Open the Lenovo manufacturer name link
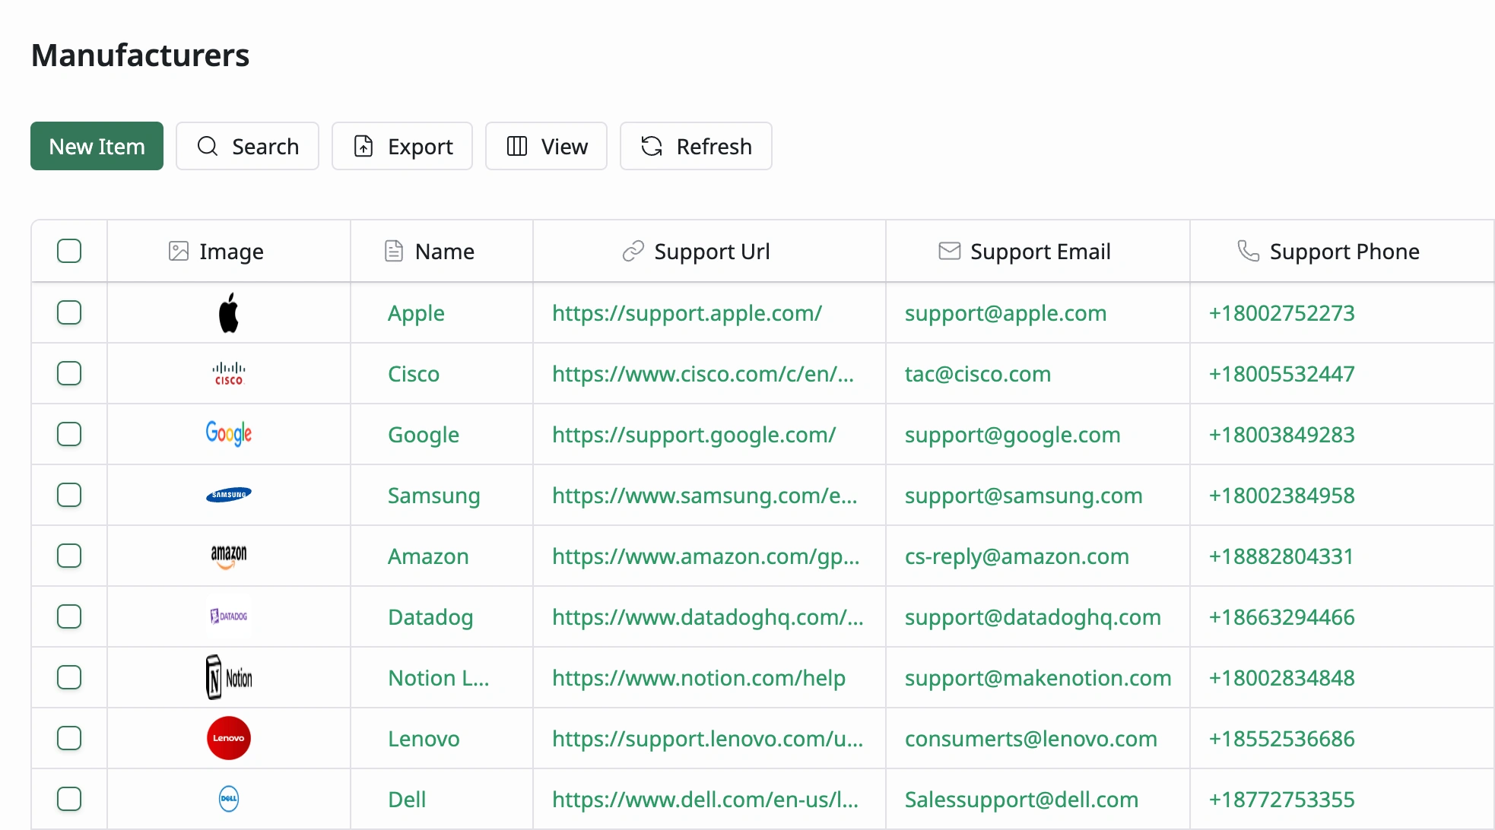Viewport: 1495px width, 830px height. click(424, 739)
